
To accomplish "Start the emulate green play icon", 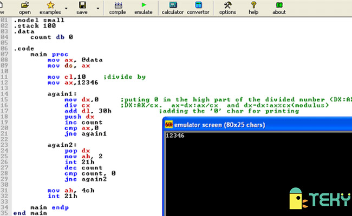I will pos(144,5).
